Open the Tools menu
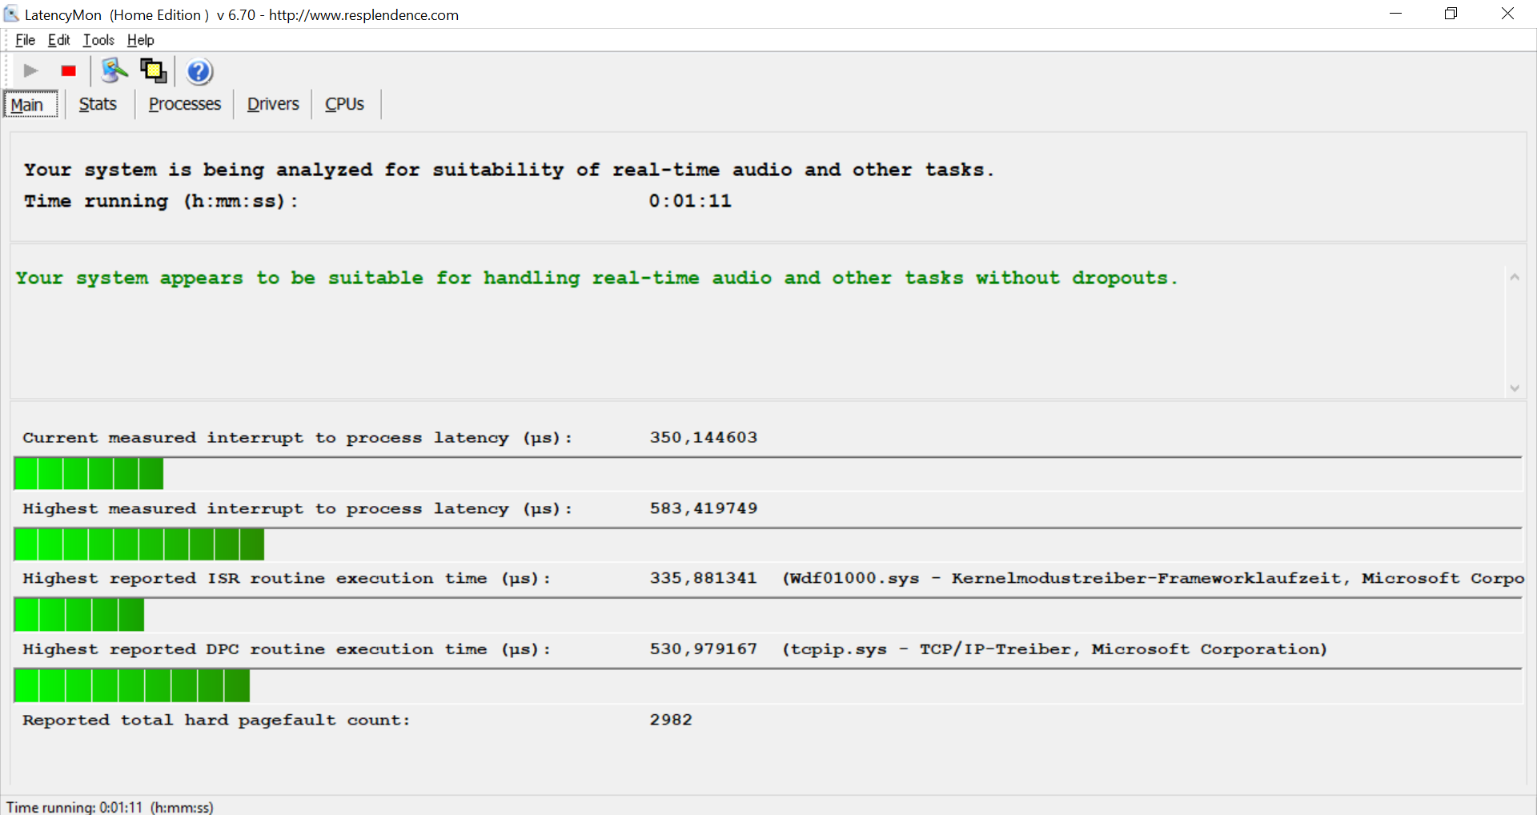 [x=98, y=40]
